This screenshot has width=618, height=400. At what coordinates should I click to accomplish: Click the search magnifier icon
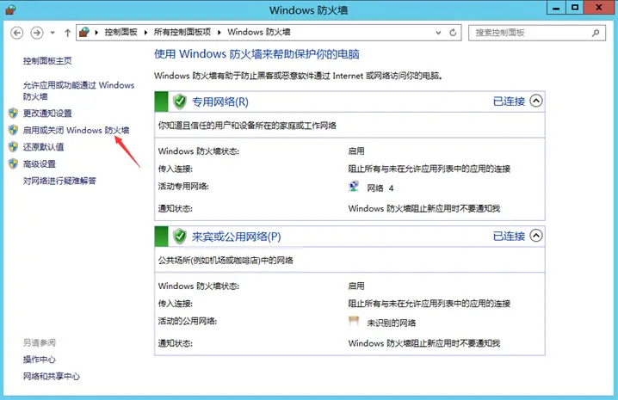click(x=596, y=33)
